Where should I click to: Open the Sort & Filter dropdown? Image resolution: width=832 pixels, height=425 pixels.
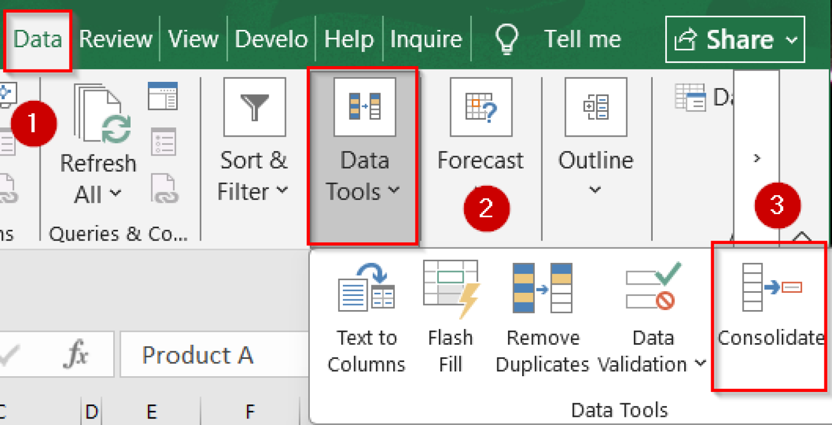pyautogui.click(x=283, y=191)
